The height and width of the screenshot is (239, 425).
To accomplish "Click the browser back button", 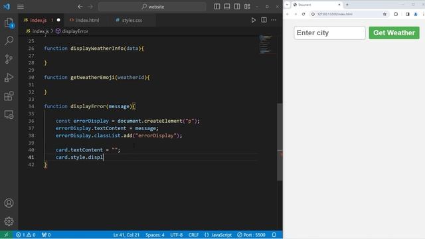I will point(288,14).
